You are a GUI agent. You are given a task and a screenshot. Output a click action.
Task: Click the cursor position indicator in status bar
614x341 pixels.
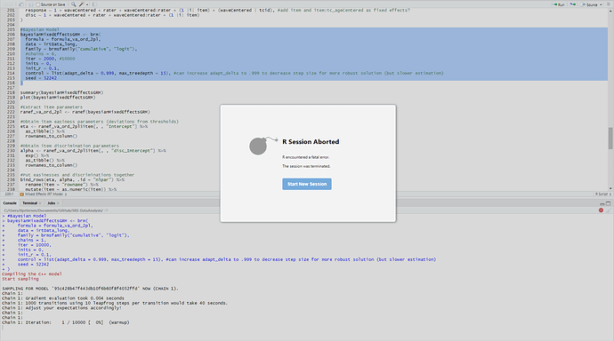[x=9, y=194]
